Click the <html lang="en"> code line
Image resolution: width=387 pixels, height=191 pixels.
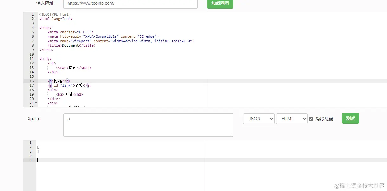[x=56, y=19]
